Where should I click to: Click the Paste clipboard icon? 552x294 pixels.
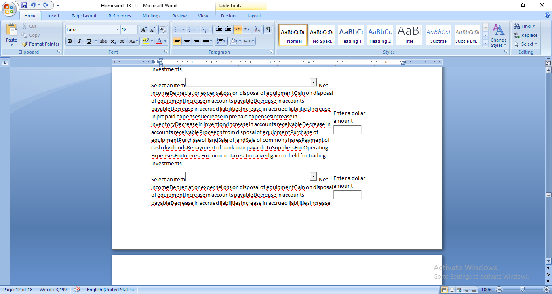pyautogui.click(x=12, y=29)
